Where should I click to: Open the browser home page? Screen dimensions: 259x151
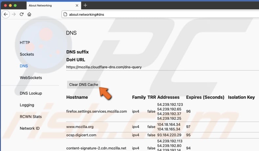coord(29,14)
